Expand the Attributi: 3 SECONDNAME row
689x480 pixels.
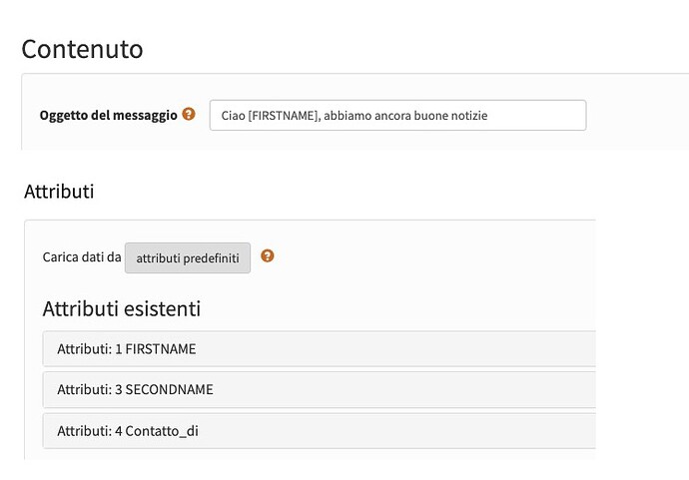[319, 389]
